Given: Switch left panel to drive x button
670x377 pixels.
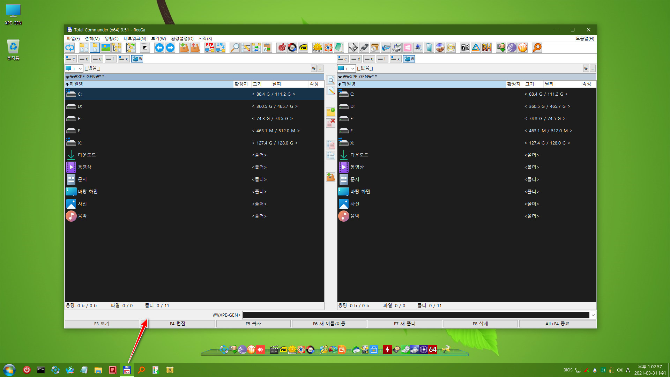Looking at the screenshot, I should 124,59.
